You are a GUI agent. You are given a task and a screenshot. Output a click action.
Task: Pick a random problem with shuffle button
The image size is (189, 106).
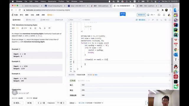[x=30, y=103]
